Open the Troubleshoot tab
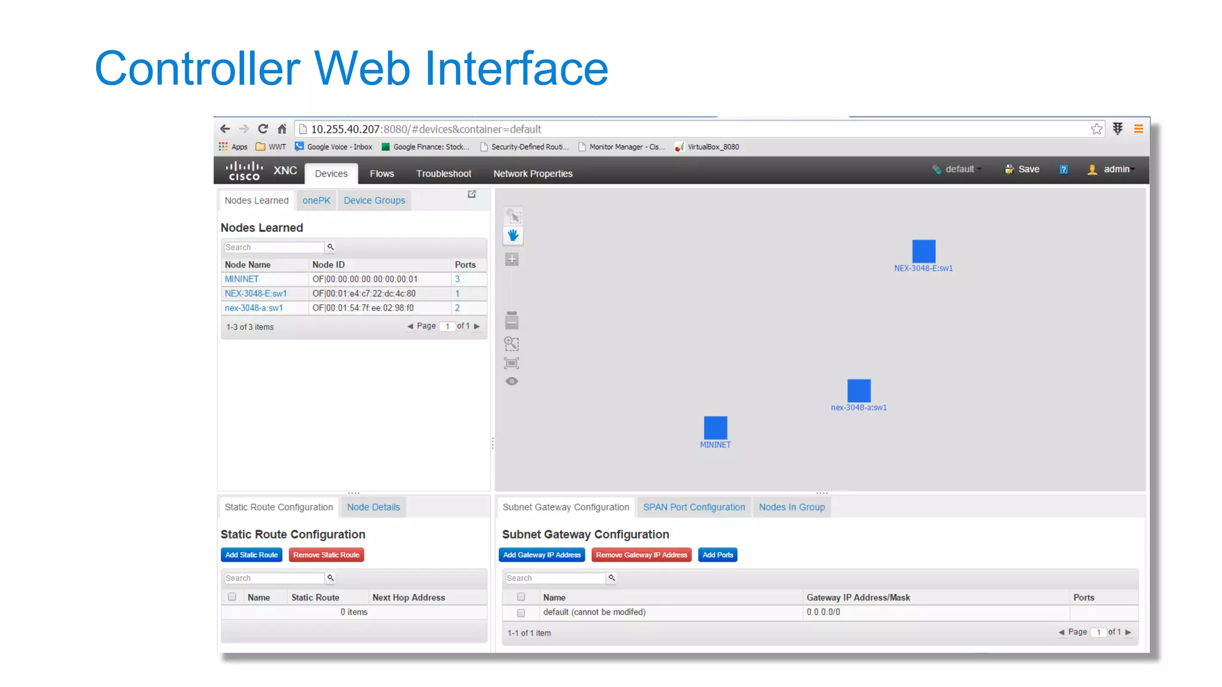Viewport: 1222px width, 687px height. [x=443, y=174]
